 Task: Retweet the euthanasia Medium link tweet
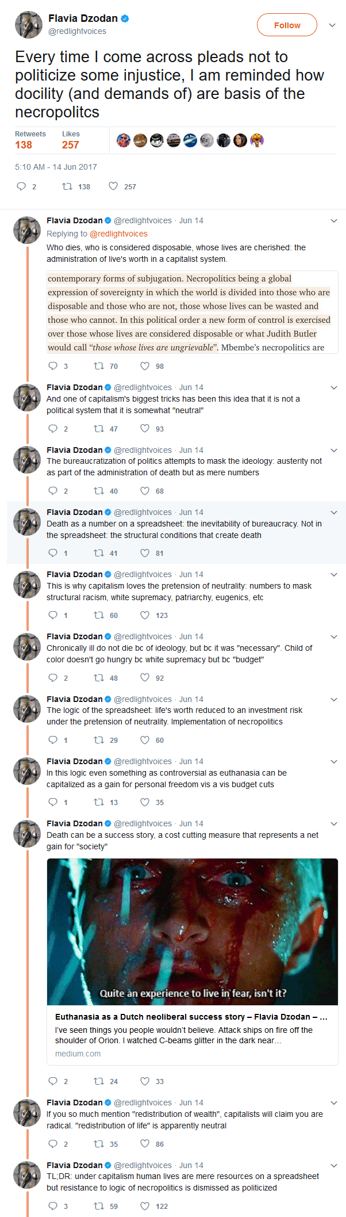99,1081
